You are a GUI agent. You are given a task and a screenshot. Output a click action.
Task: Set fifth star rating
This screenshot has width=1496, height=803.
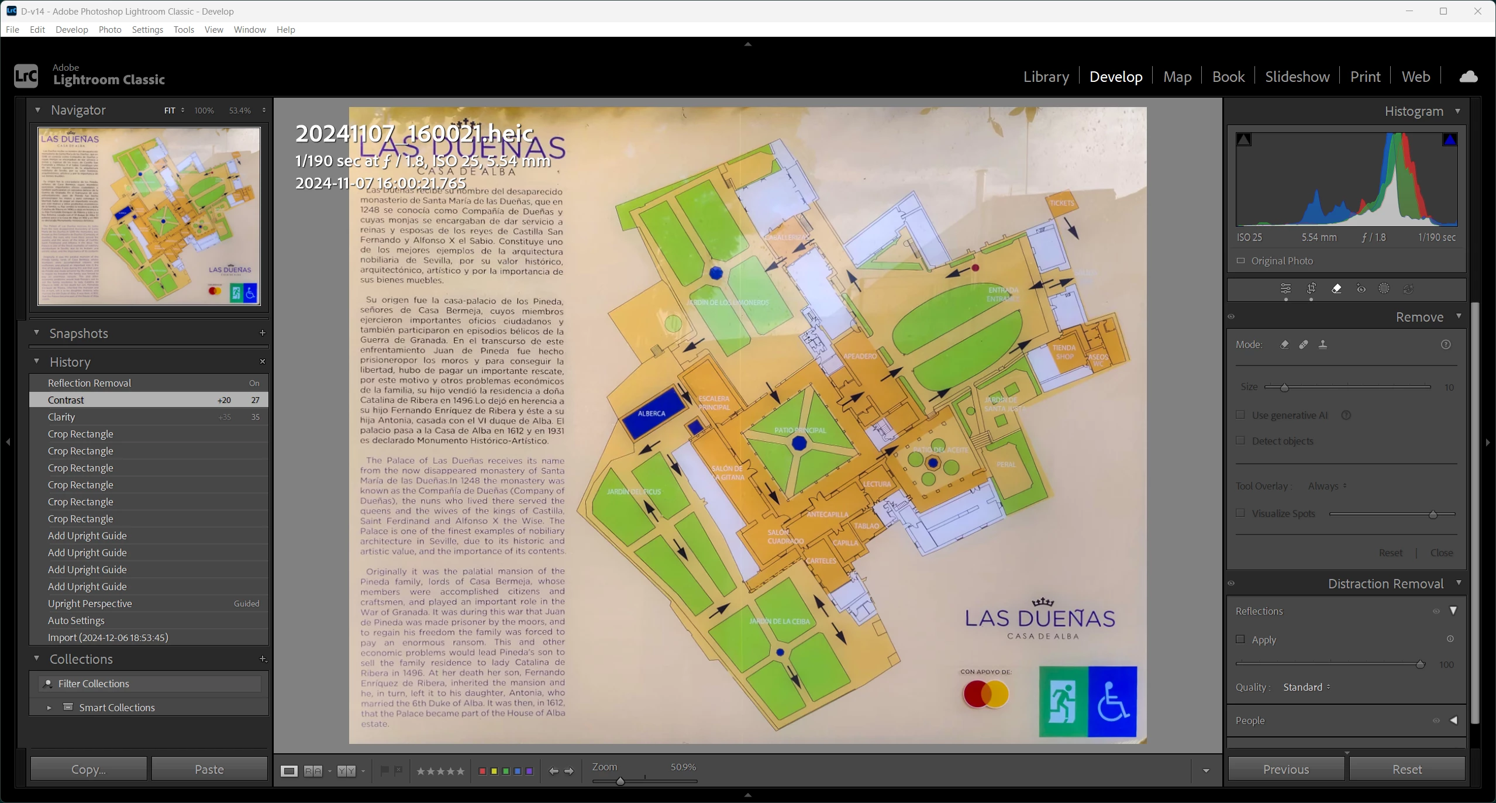[460, 771]
